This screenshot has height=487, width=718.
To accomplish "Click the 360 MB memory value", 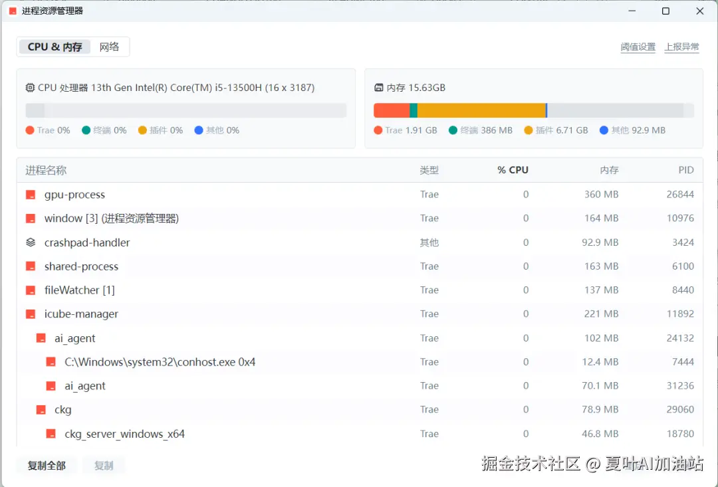I will pyautogui.click(x=601, y=195).
